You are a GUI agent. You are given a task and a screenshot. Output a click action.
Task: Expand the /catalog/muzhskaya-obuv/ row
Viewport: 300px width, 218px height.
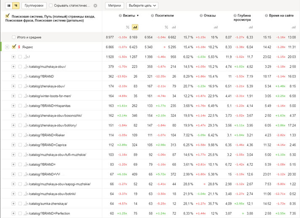pyautogui.click(x=13, y=67)
